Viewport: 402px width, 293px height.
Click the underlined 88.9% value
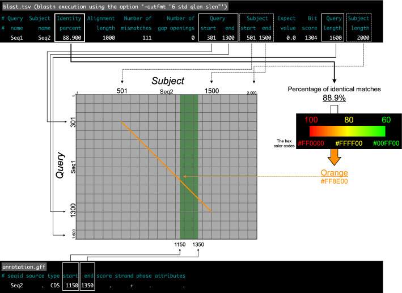pyautogui.click(x=335, y=98)
